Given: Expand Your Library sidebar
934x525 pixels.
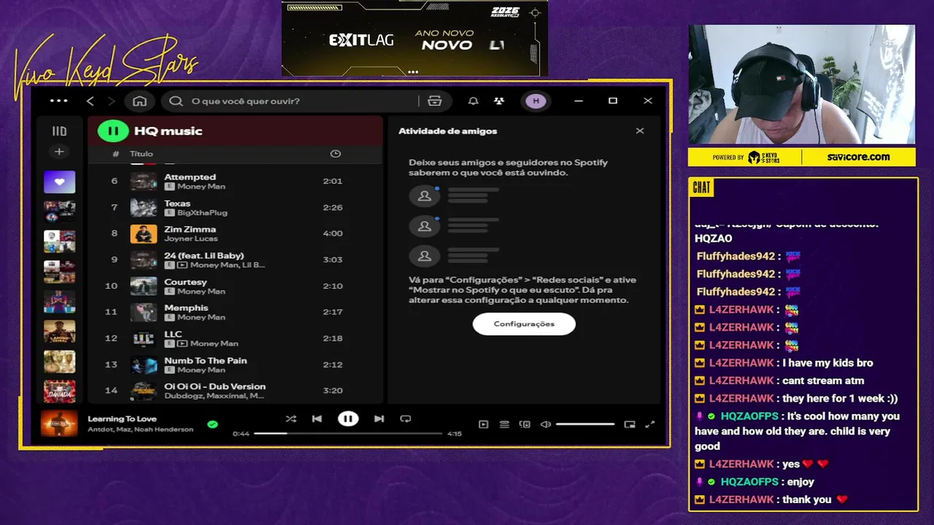Looking at the screenshot, I should 59,131.
